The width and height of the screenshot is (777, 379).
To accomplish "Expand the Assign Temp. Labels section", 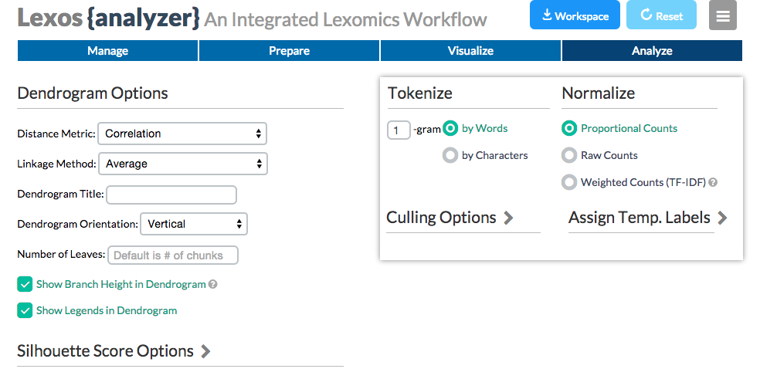I will pyautogui.click(x=648, y=218).
